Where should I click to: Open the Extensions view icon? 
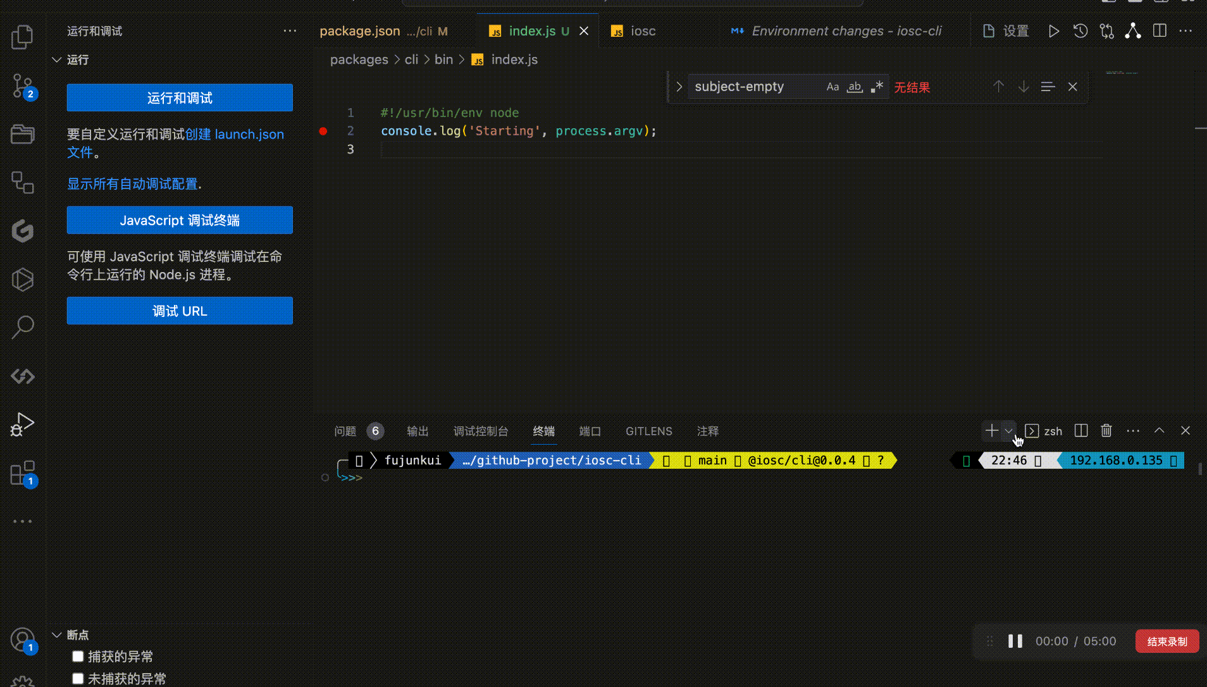point(23,473)
